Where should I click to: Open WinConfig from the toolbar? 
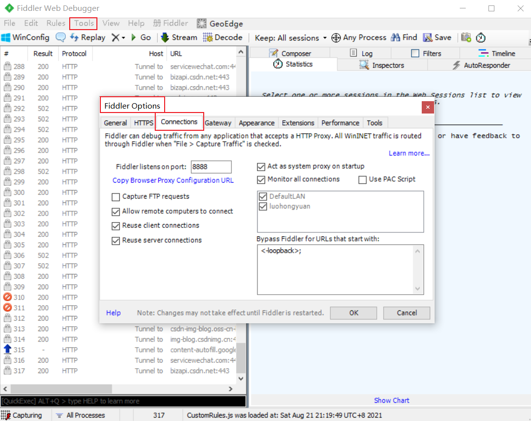coord(25,37)
